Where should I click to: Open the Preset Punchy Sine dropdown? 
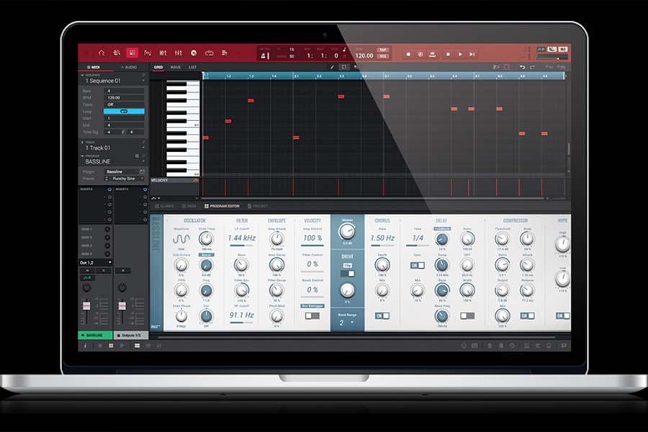coord(127,179)
